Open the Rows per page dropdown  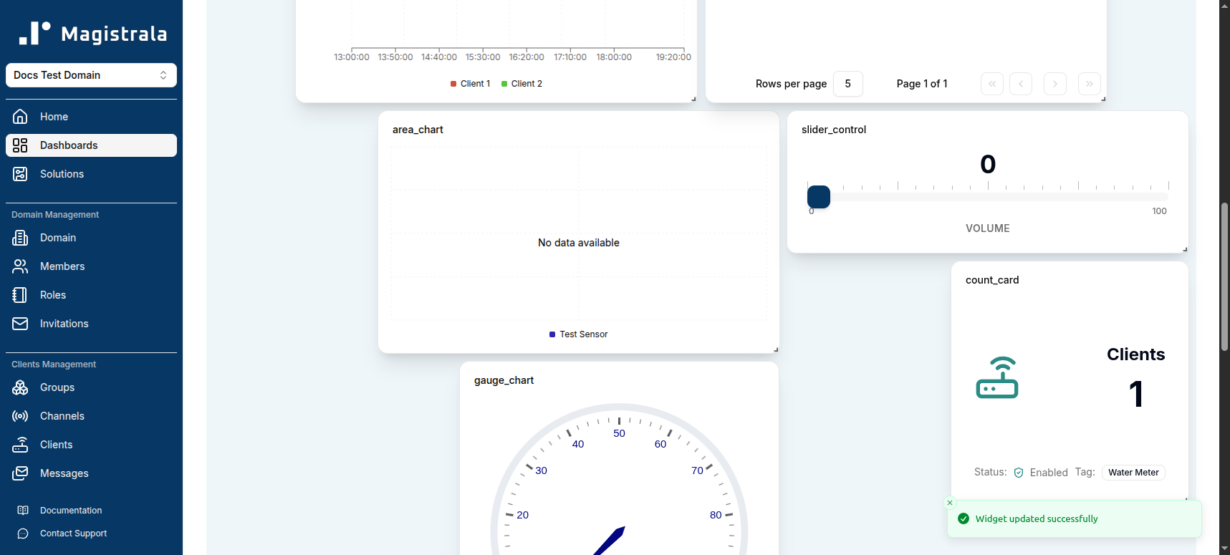click(x=848, y=84)
